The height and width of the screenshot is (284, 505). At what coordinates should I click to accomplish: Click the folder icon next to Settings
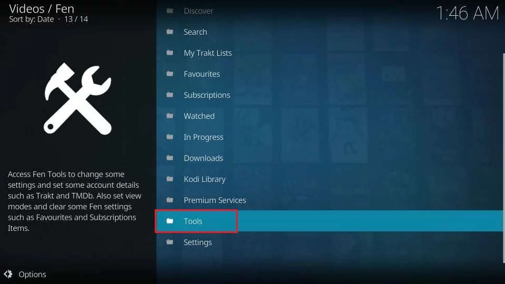[x=170, y=242]
